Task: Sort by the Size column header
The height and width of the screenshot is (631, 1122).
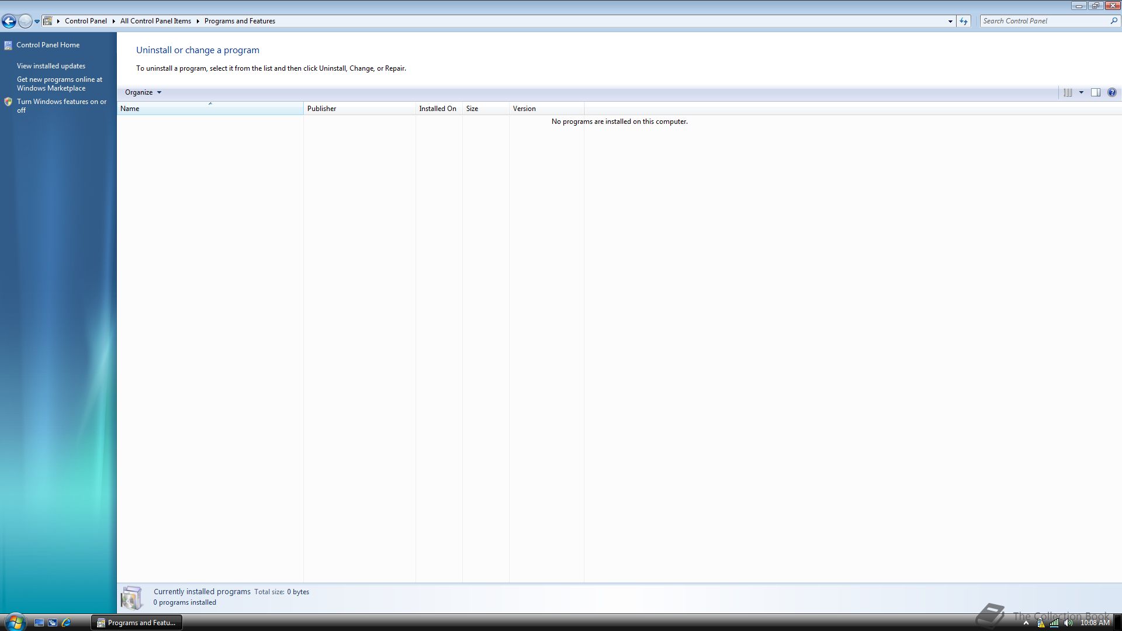Action: pyautogui.click(x=486, y=109)
